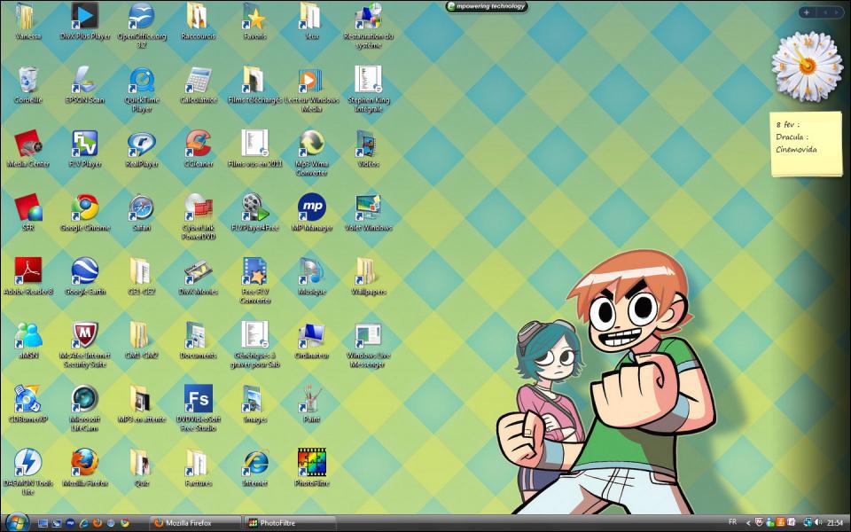Switch to PhotoFiltre taskbar window button
Image resolution: width=851 pixels, height=532 pixels.
(x=290, y=523)
